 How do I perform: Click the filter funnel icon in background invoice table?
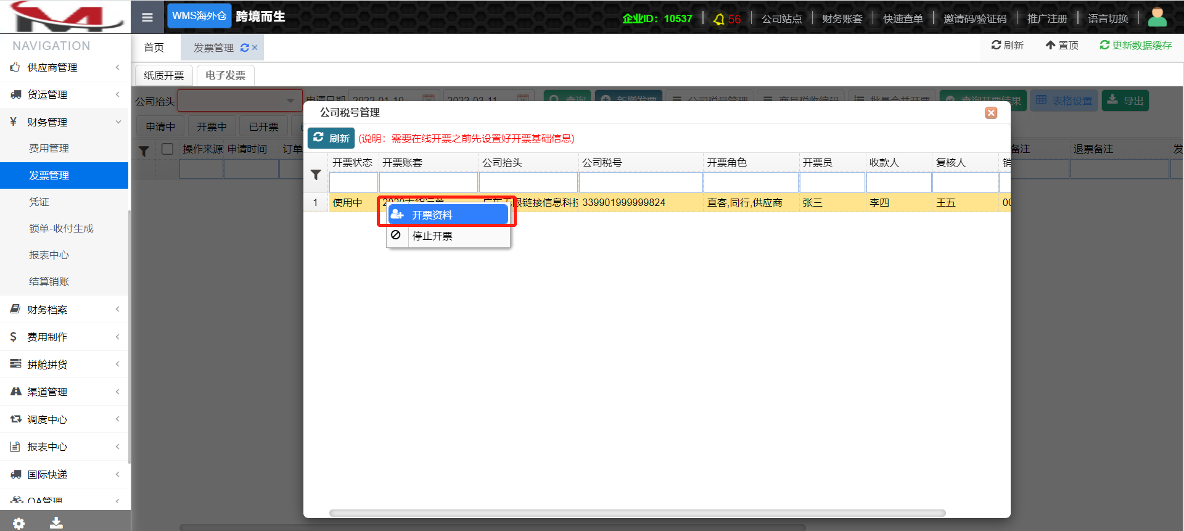coord(144,151)
